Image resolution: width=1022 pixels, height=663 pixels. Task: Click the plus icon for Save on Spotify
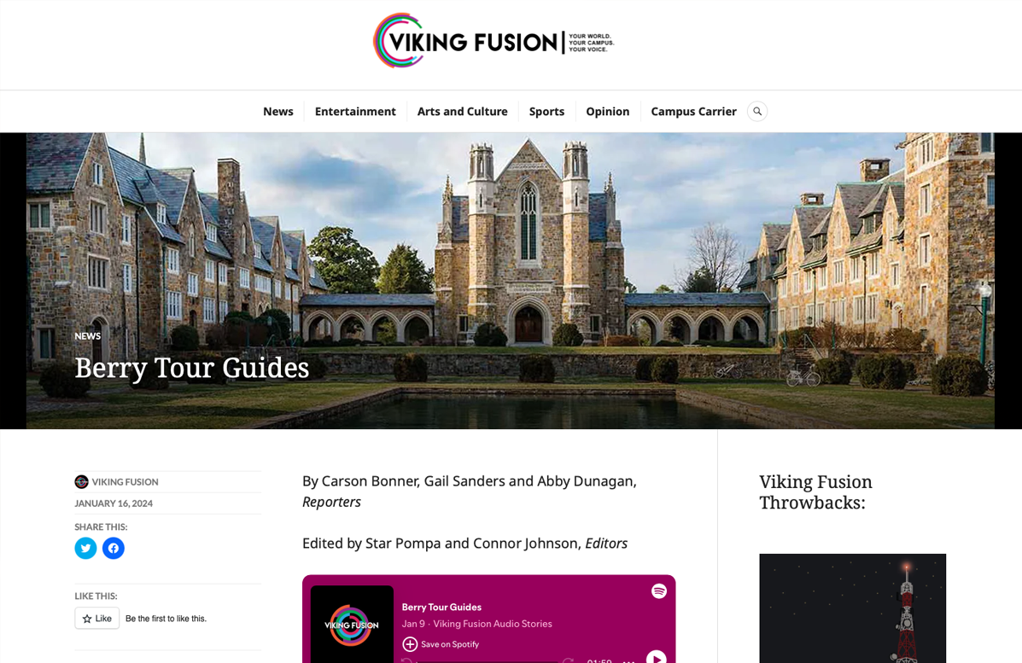409,644
